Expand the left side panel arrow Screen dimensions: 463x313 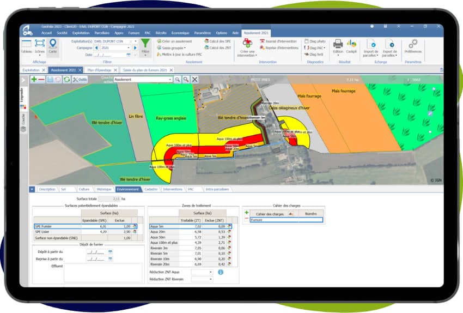click(23, 80)
